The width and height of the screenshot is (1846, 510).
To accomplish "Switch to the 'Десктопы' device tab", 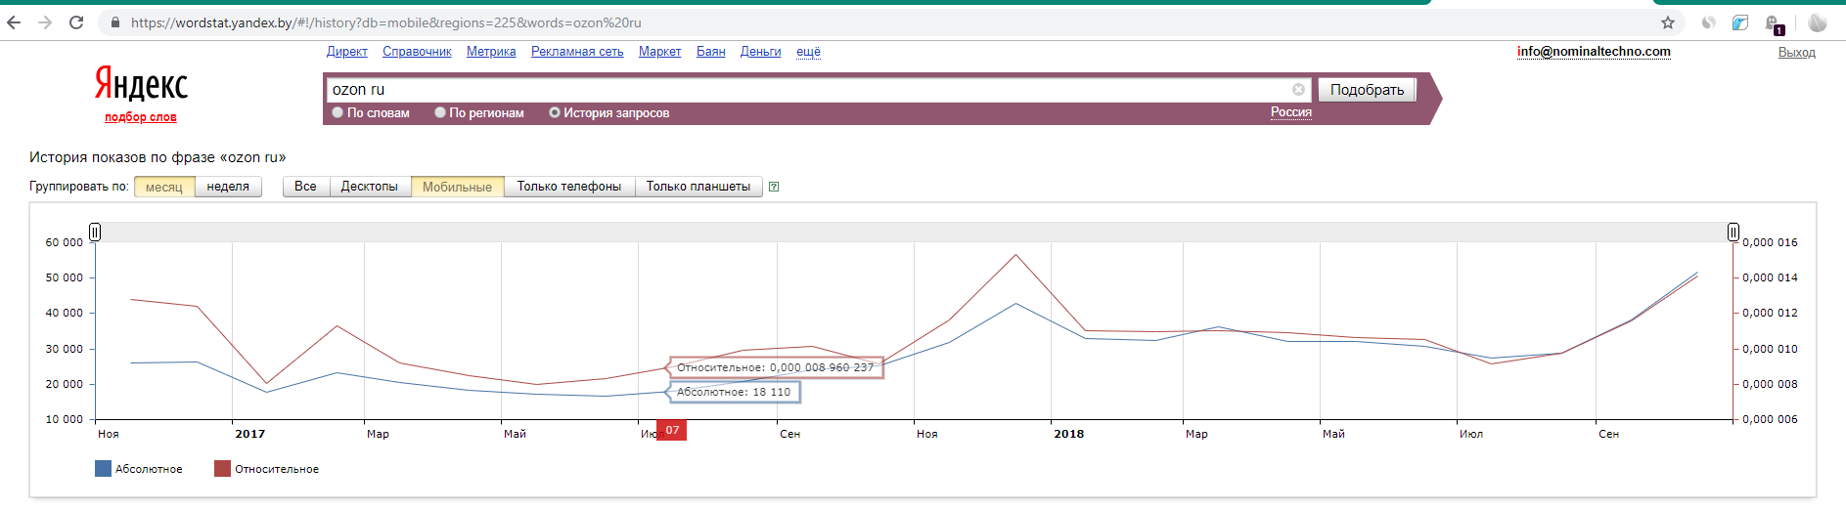I will [369, 187].
